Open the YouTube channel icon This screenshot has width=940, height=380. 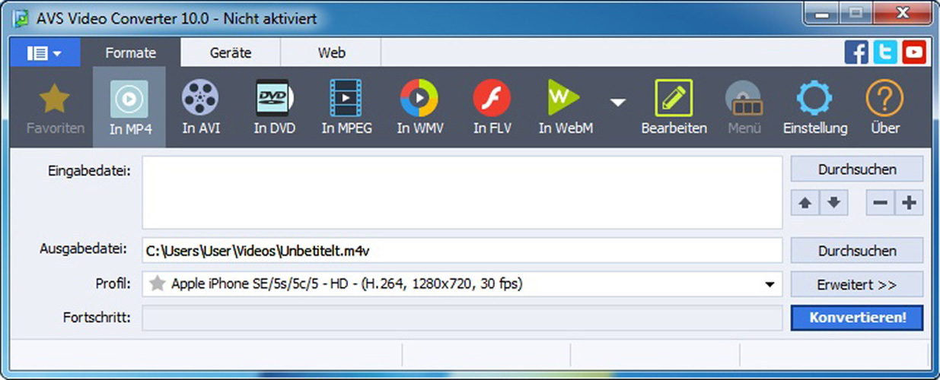pos(914,52)
